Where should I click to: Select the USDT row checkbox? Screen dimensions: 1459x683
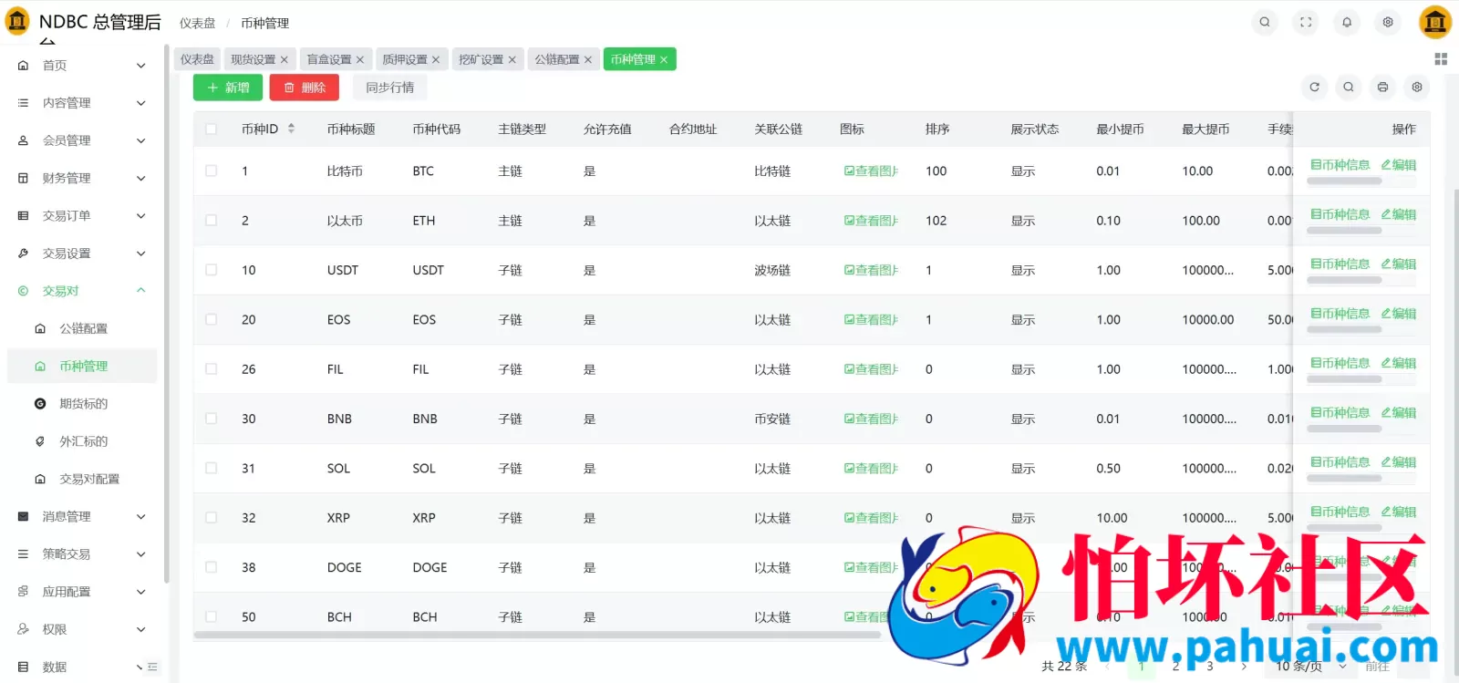coord(212,270)
